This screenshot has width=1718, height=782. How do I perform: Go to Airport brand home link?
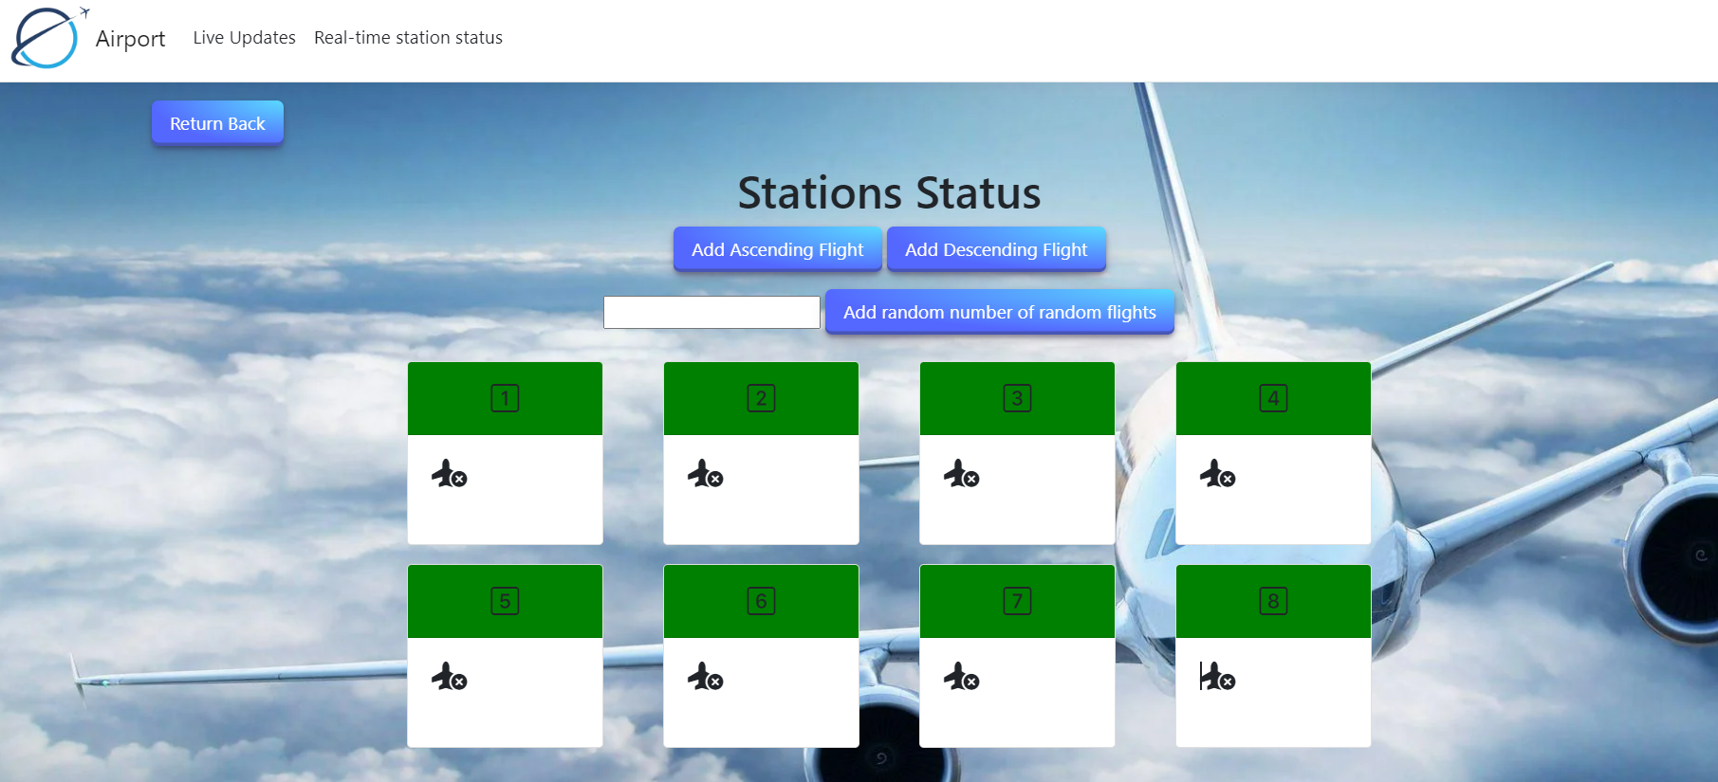[x=130, y=39]
